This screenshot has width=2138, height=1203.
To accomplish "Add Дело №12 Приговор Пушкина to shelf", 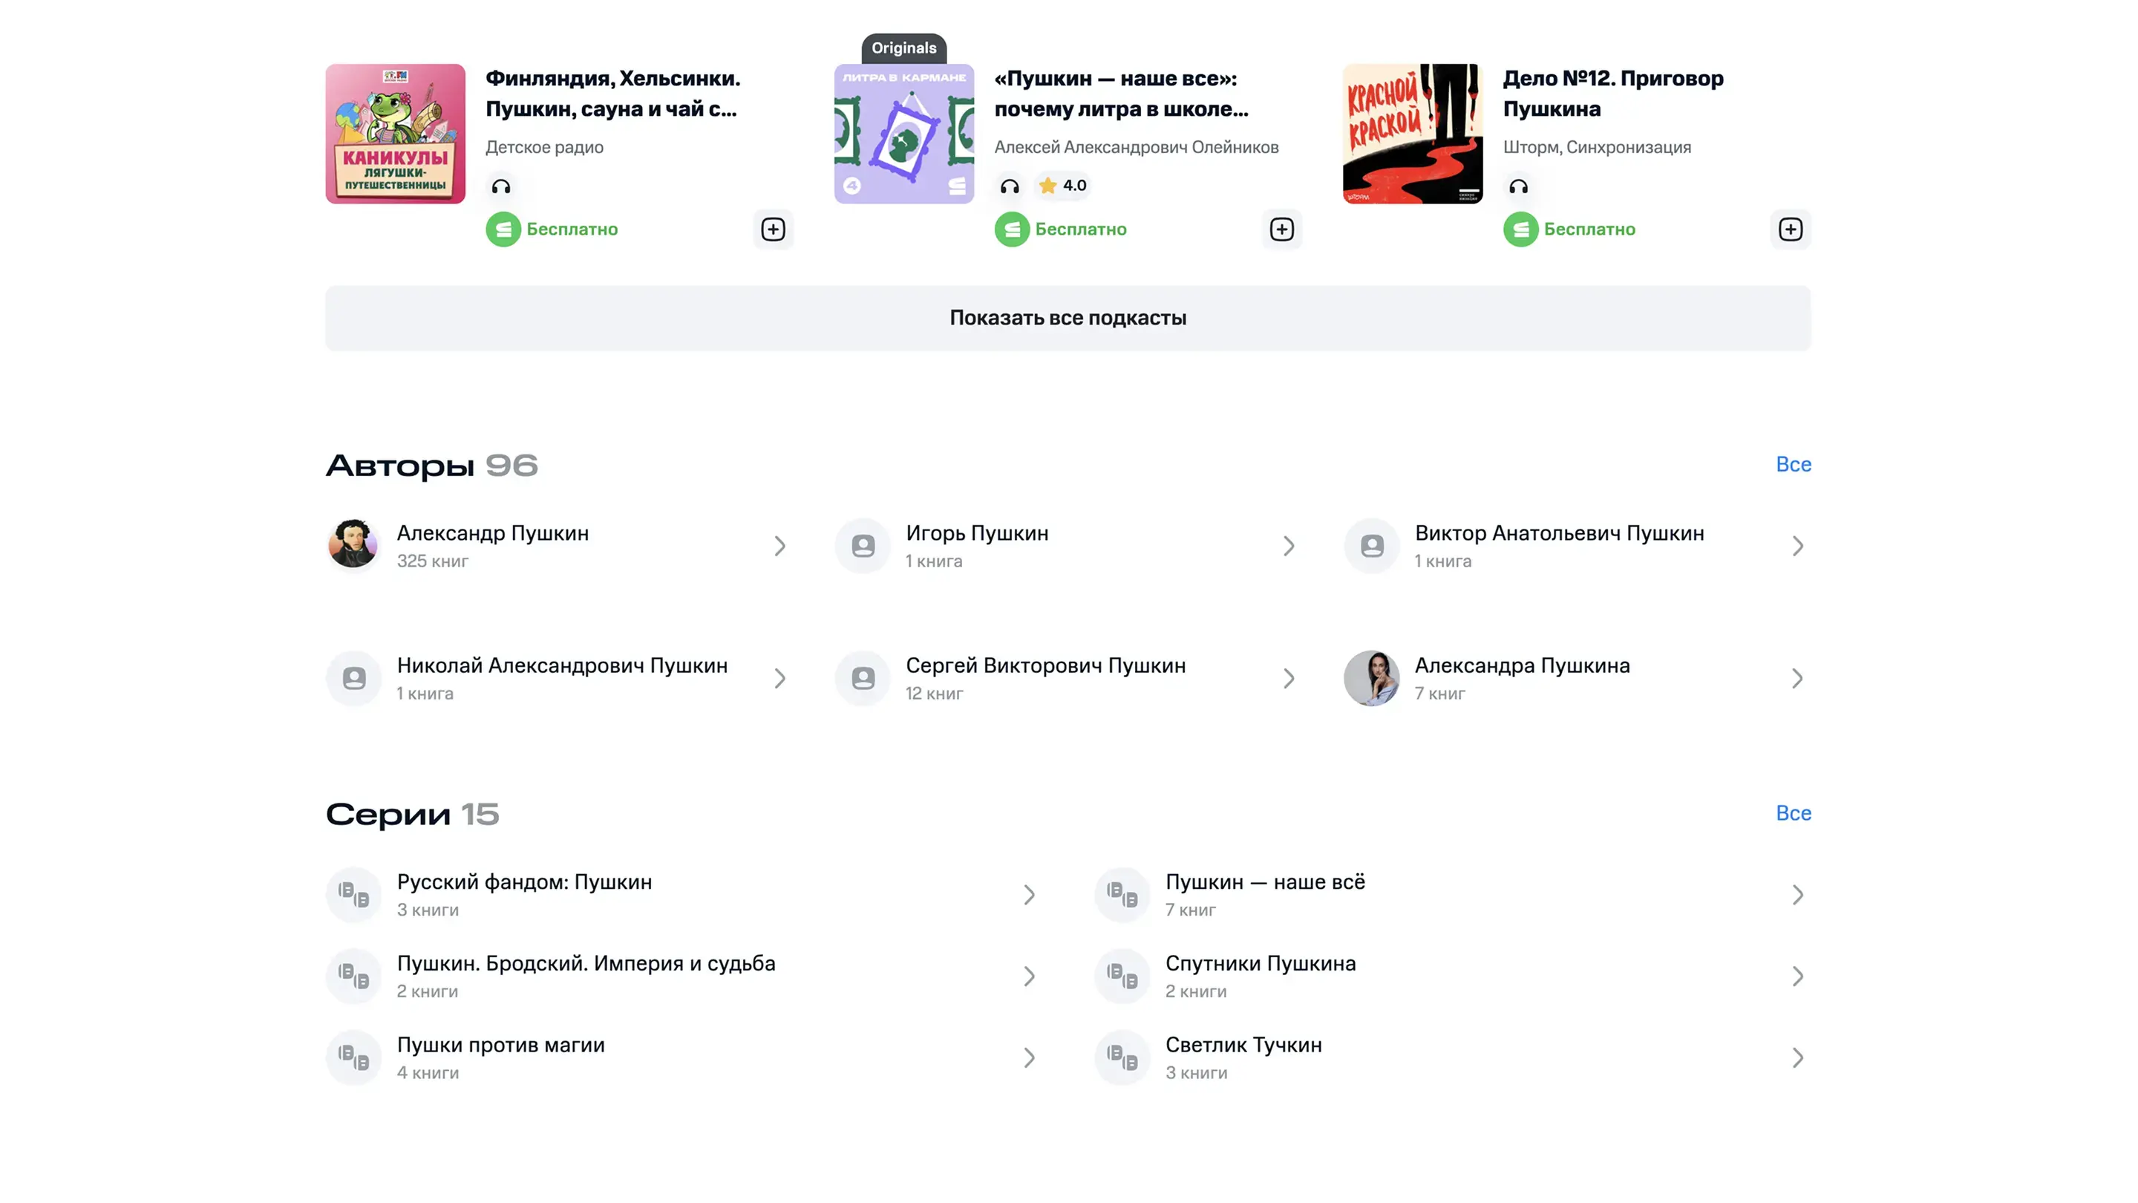I will point(1791,229).
